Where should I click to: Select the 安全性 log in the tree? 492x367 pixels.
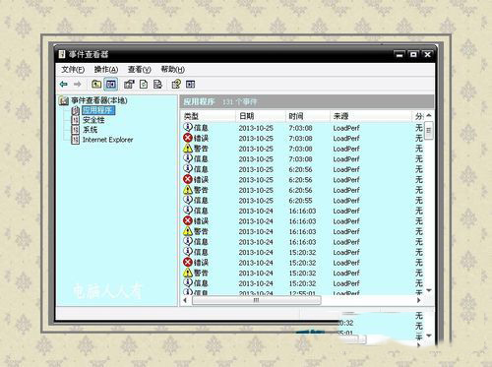[93, 120]
